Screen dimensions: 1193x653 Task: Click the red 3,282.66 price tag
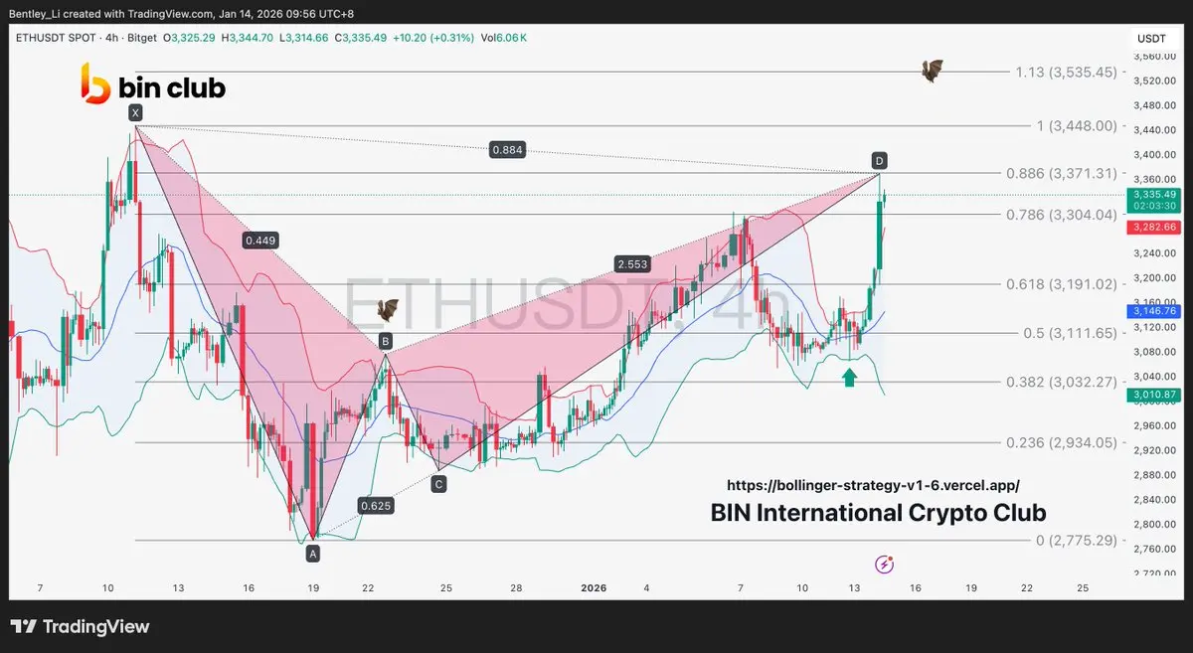tap(1154, 228)
